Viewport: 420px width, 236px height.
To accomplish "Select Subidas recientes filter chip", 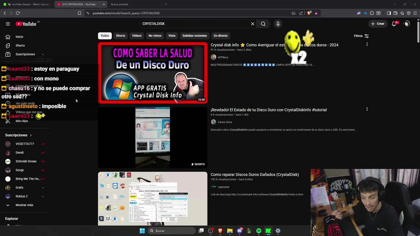I will tap(195, 36).
